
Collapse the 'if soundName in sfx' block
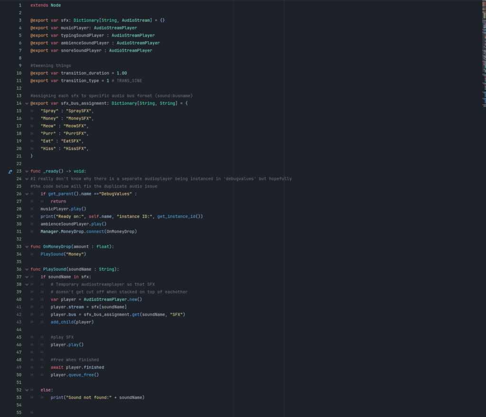[x=26, y=277]
